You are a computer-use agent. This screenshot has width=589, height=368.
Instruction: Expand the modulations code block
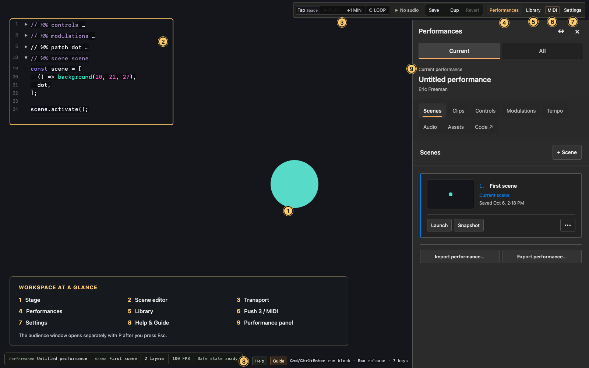26,36
